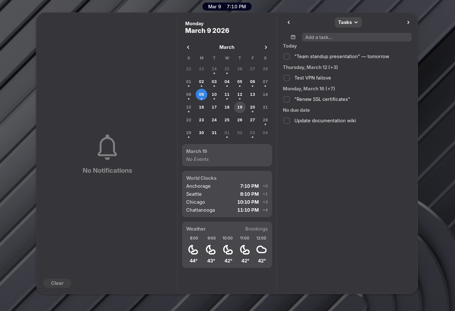Click the March month header label
Viewport: 455px width, 311px height.
[x=227, y=47]
